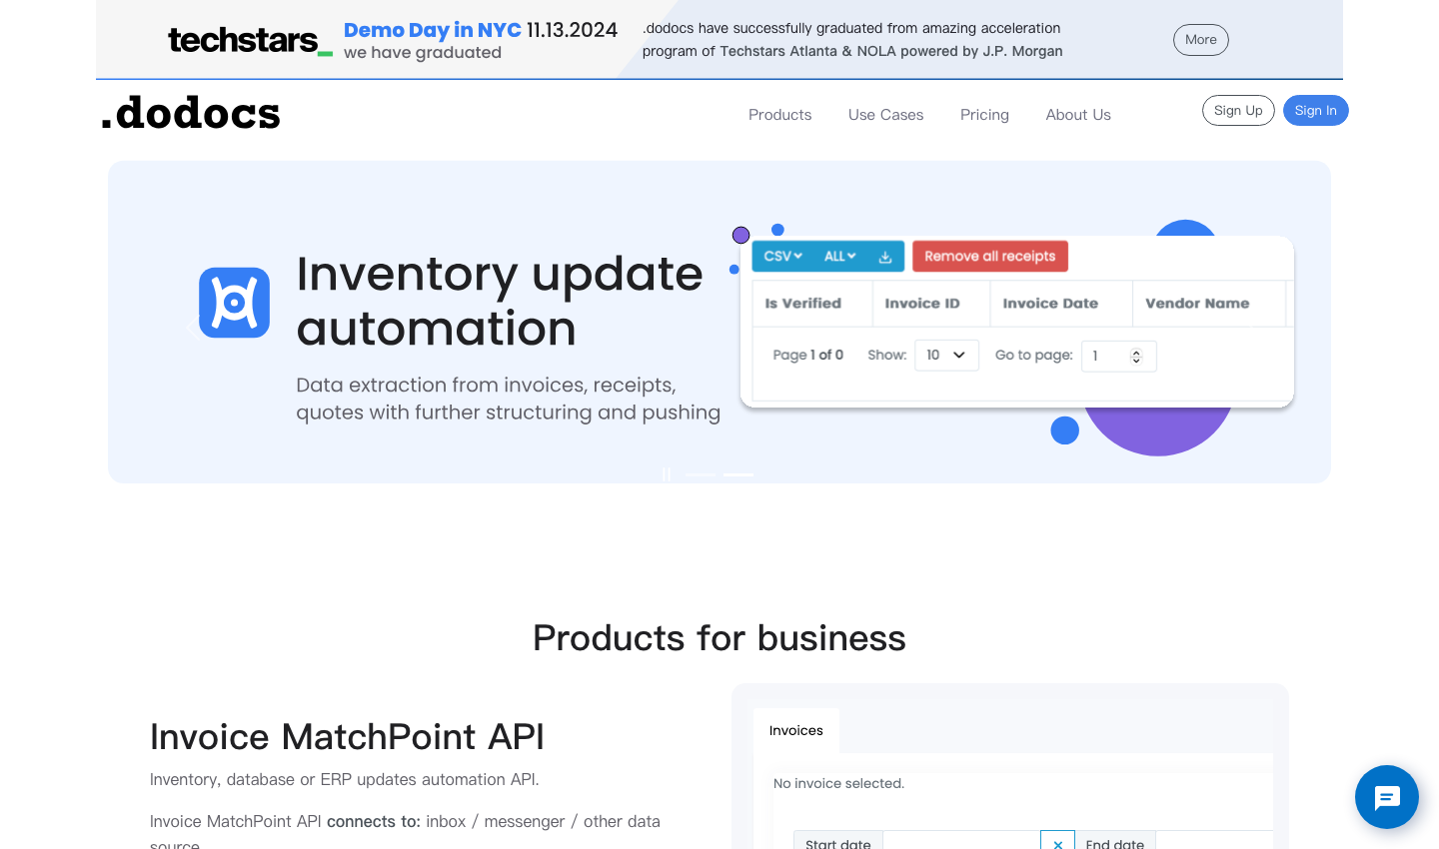This screenshot has width=1439, height=849.
Task: Go to the Pricing page
Action: click(984, 115)
